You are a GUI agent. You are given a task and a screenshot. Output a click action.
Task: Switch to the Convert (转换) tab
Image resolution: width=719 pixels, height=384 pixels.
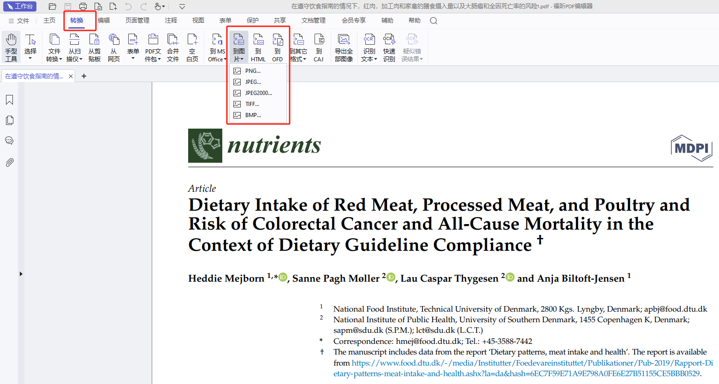pos(77,20)
